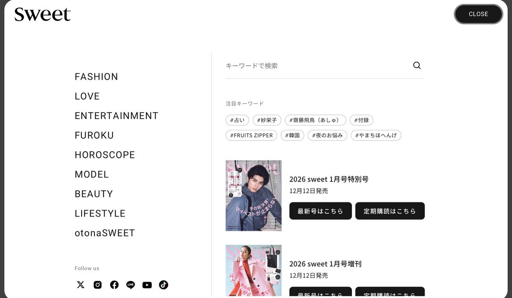Screen dimensions: 512x298
Task: Open the Facebook social icon
Action: [114, 285]
